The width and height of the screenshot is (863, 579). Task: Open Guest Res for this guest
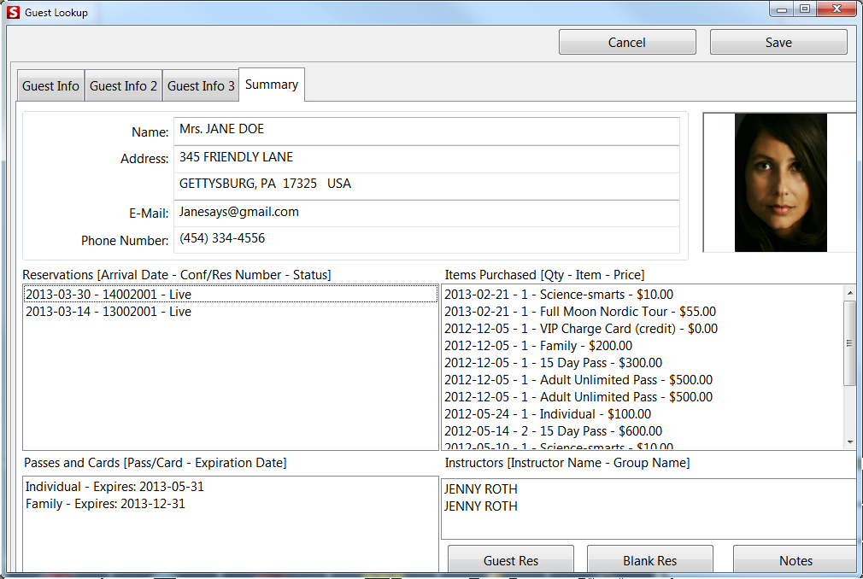click(510, 560)
